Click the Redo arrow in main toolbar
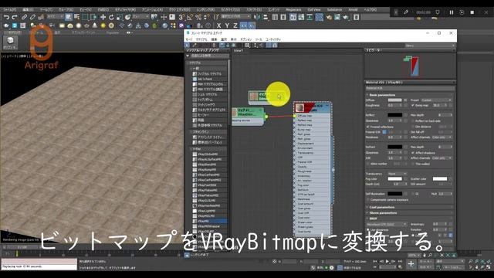Image resolution: width=494 pixels, height=278 pixels. pos(15,17)
